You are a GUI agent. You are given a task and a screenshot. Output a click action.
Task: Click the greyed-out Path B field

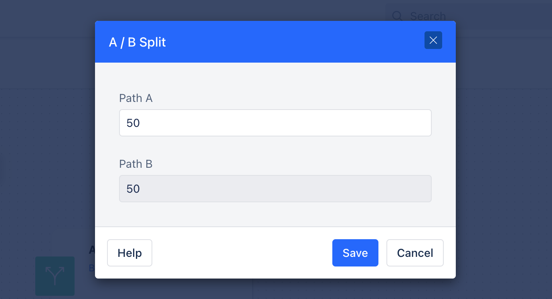pos(275,189)
